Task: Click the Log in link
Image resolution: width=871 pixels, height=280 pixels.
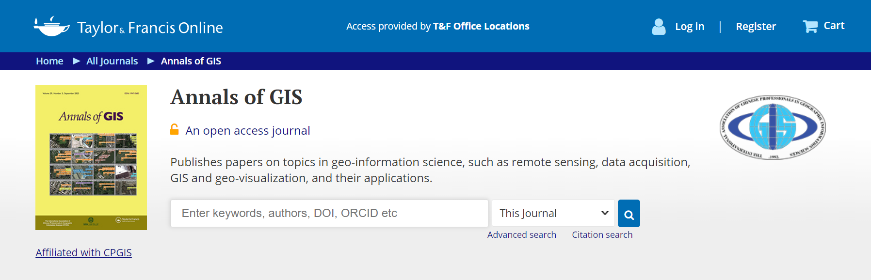Action: pos(689,27)
